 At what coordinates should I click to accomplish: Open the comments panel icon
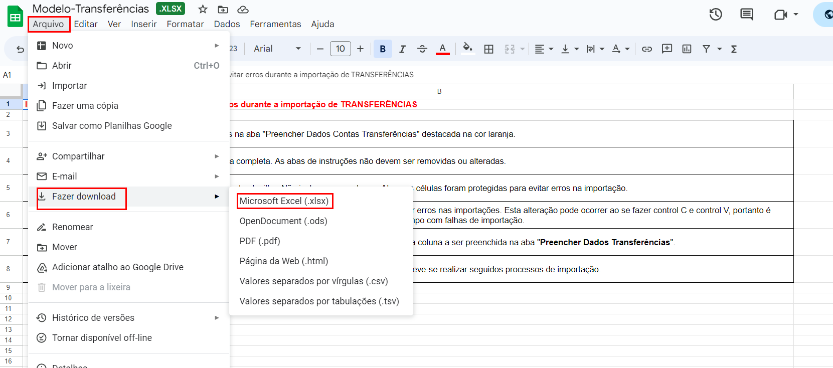[746, 15]
